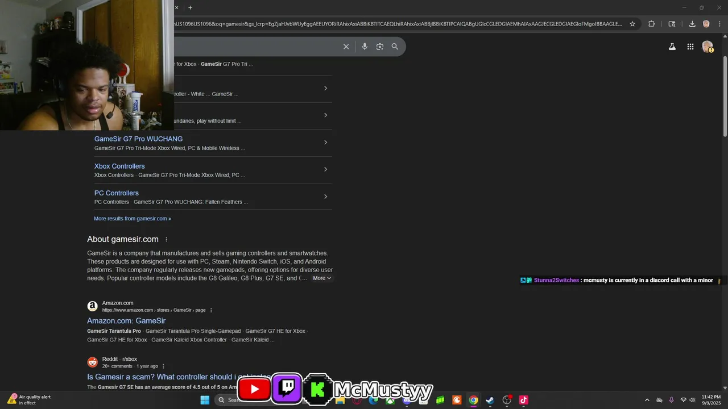Open the Wi-Fi network tray icon
The height and width of the screenshot is (409, 728).
click(x=684, y=400)
